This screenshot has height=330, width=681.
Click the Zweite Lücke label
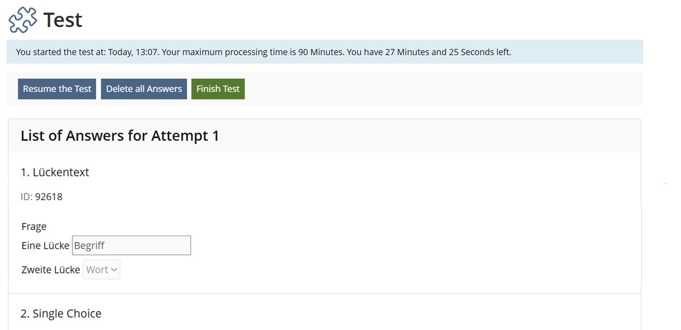click(50, 270)
